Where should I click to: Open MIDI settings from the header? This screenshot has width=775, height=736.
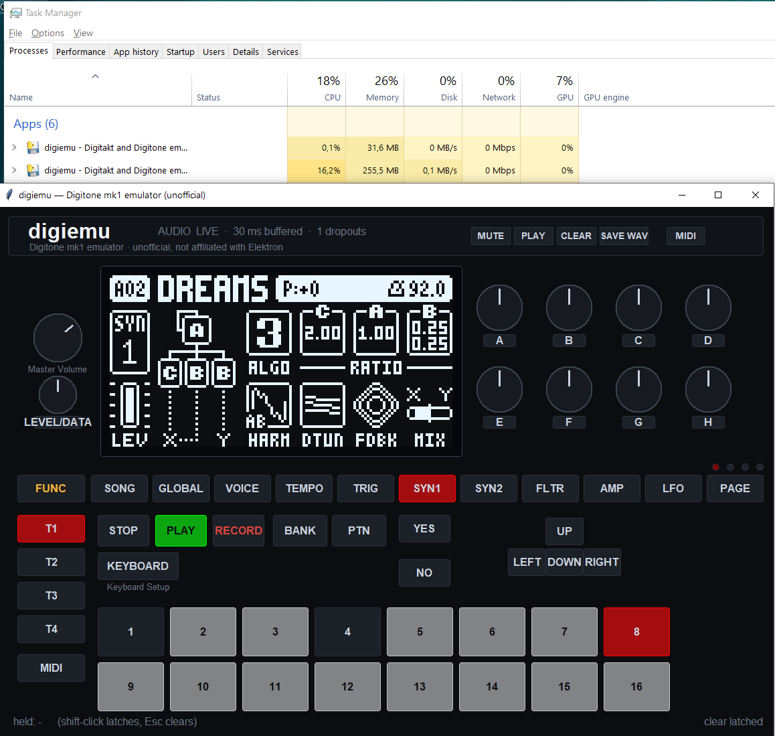pyautogui.click(x=685, y=236)
